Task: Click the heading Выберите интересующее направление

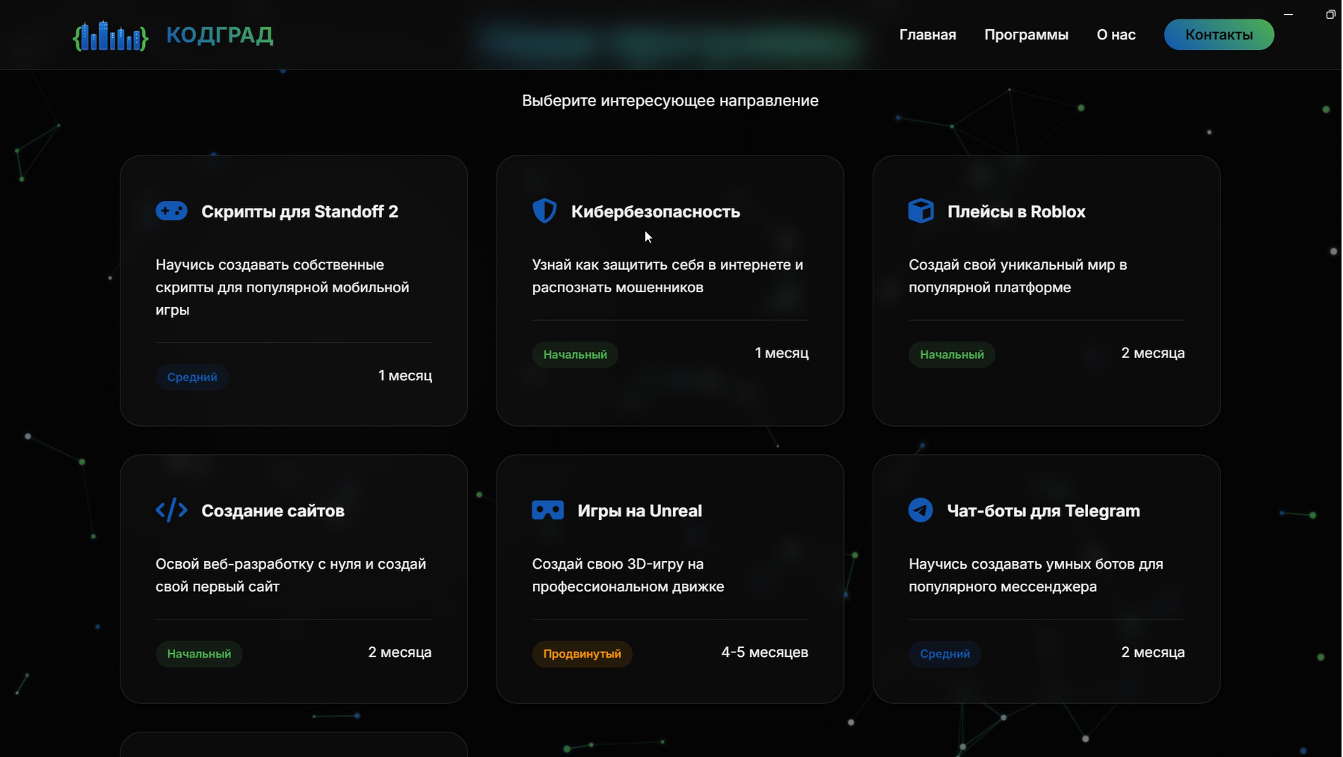Action: point(671,101)
